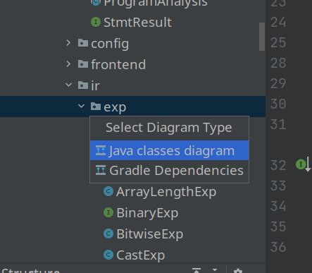Click the config package label

tap(110, 44)
